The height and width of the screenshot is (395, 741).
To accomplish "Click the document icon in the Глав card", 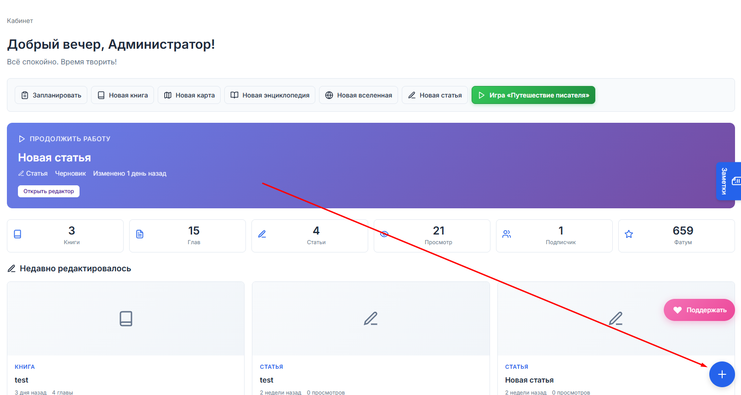I will click(140, 234).
